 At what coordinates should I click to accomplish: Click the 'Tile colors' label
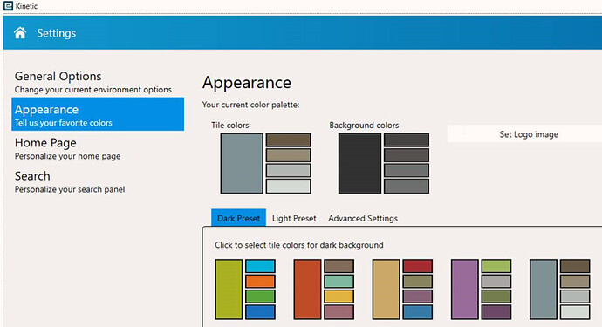click(230, 125)
